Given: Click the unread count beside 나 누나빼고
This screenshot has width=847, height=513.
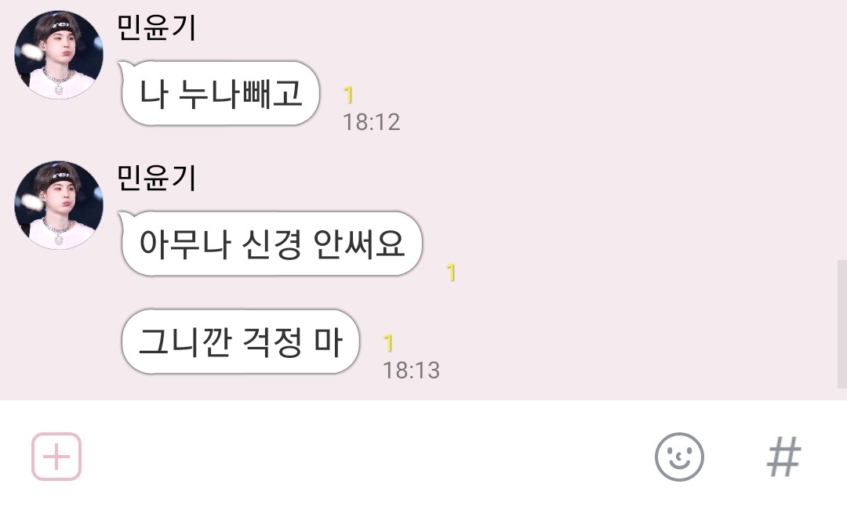Looking at the screenshot, I should click(348, 95).
